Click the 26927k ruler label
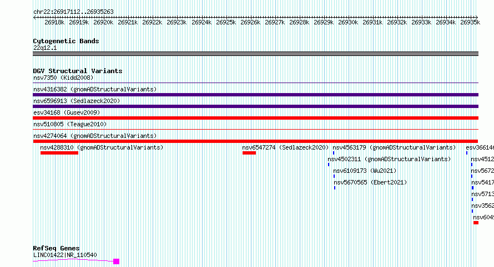494x267 pixels. tap(275, 22)
